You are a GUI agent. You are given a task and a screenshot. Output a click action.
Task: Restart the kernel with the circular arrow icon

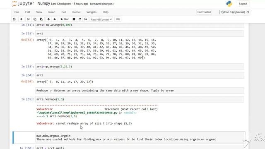click(80, 19)
